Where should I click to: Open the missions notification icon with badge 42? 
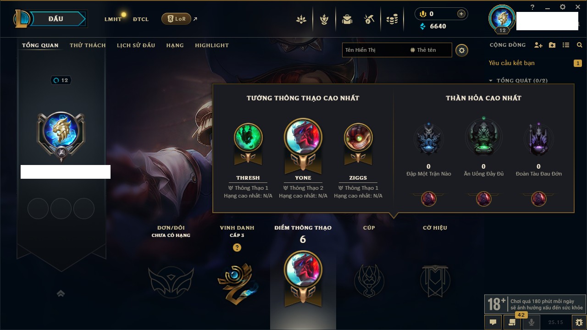pos(512,322)
